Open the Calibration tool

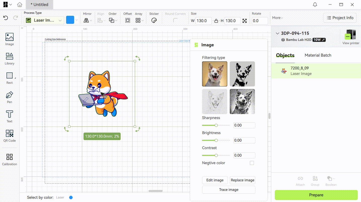point(10,159)
